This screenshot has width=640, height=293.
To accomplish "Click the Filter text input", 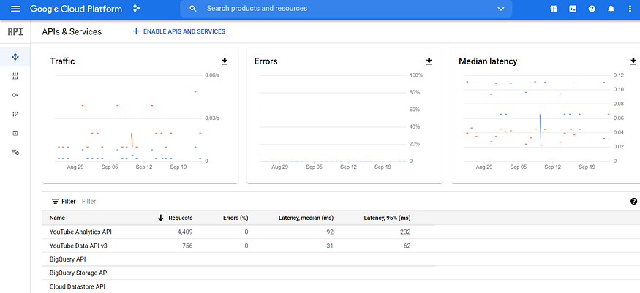I will [x=89, y=202].
